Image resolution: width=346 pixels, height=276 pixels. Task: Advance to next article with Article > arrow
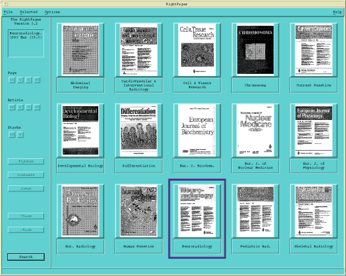pos(29,107)
